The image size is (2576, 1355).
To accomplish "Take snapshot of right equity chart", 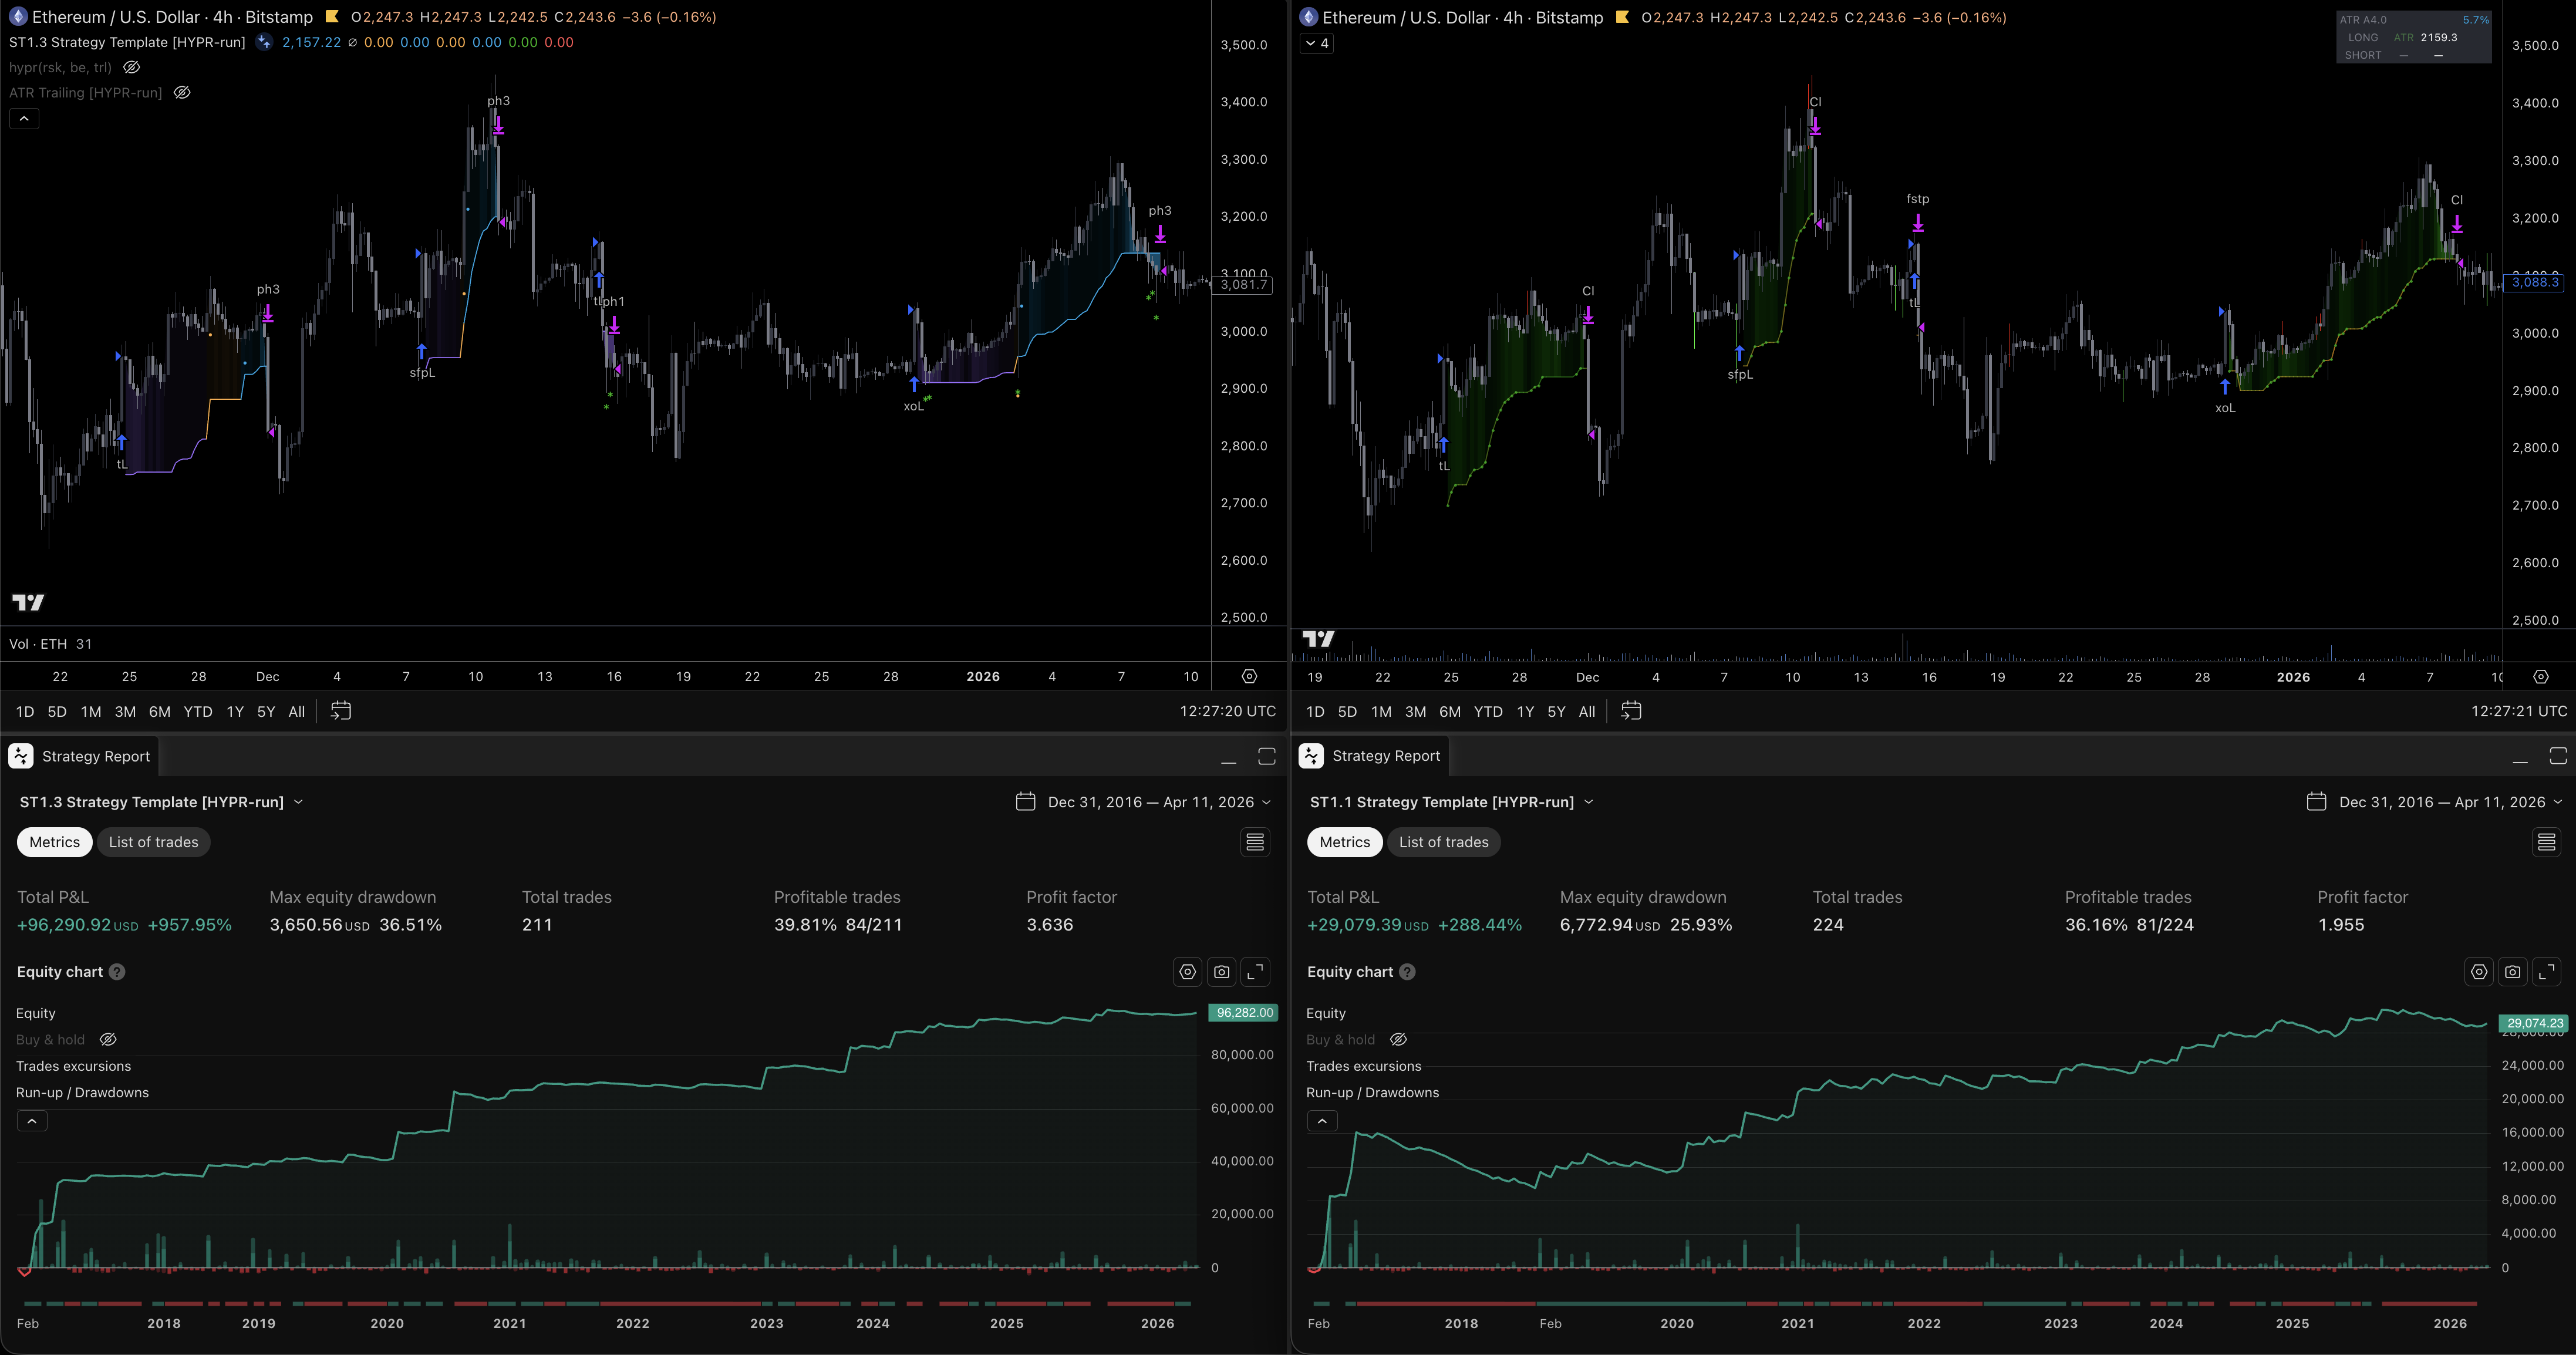I will click(x=2512, y=972).
